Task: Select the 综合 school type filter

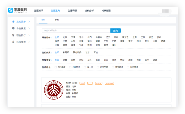Action: [x=65, y=60]
